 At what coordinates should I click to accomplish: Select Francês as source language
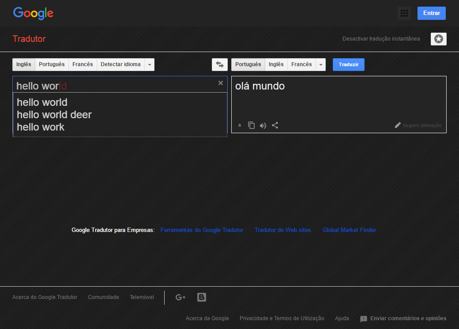[83, 64]
